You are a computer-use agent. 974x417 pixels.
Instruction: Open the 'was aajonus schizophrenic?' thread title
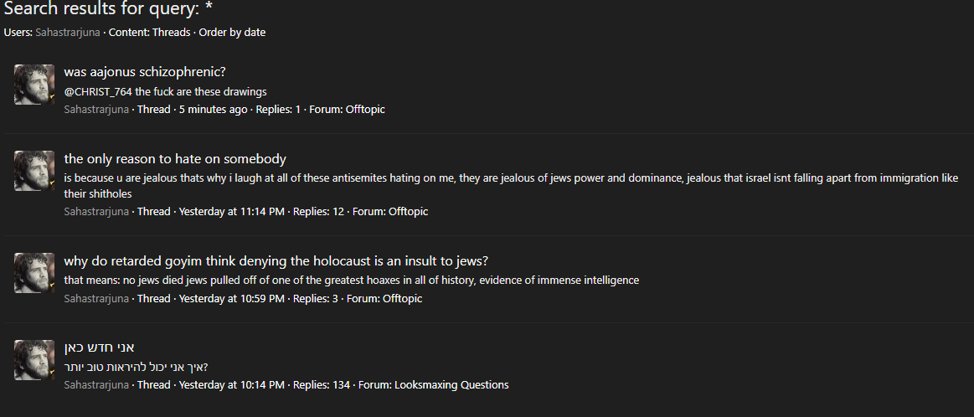(x=145, y=72)
